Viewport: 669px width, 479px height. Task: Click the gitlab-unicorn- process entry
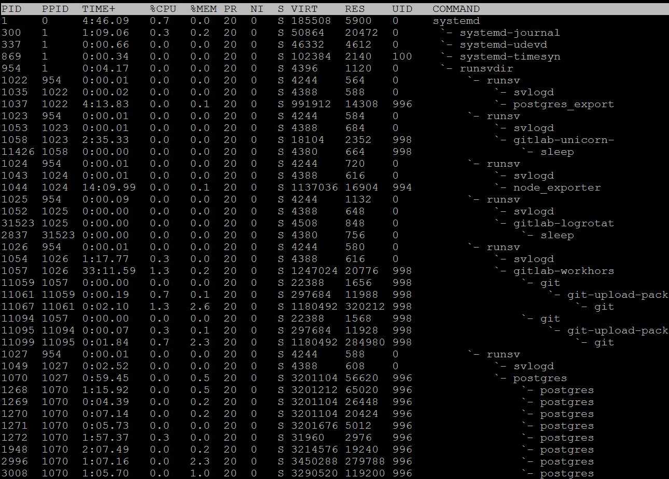[x=563, y=140]
